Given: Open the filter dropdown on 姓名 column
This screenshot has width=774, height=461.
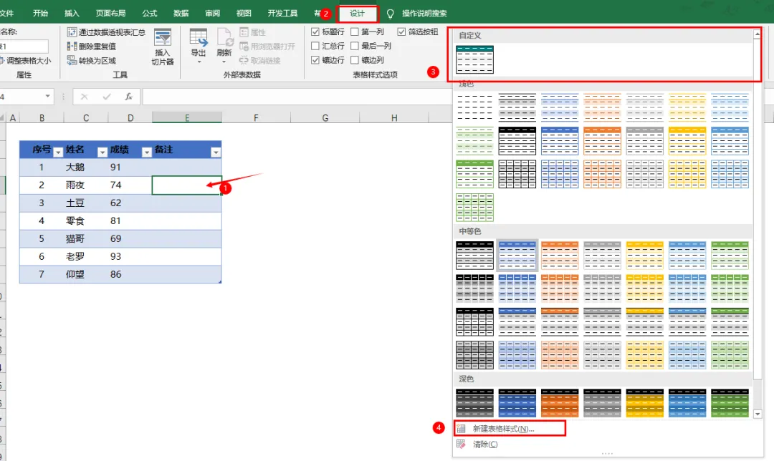Looking at the screenshot, I should click(102, 152).
